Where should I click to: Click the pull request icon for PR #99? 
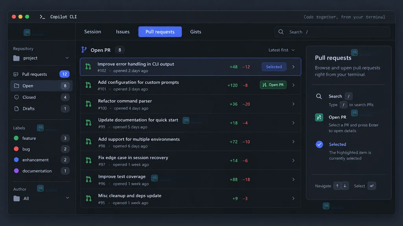[89, 123]
